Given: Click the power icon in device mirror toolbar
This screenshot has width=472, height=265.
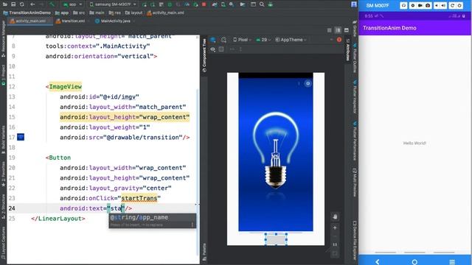Looking at the screenshot, I should click(459, 5).
